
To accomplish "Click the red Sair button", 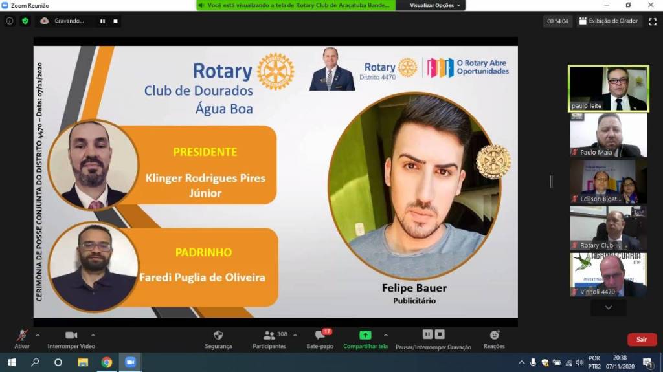I will (x=642, y=339).
